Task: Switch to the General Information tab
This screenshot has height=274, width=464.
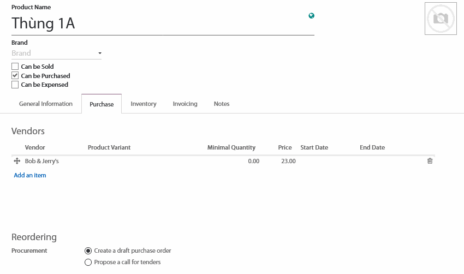Action: point(46,104)
